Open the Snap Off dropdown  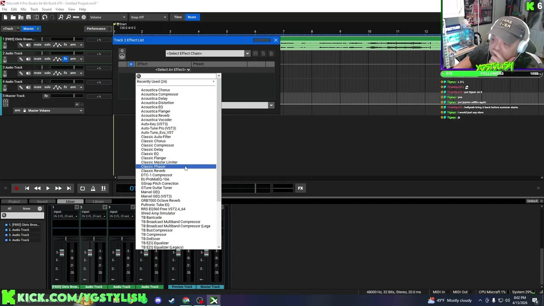tap(148, 17)
